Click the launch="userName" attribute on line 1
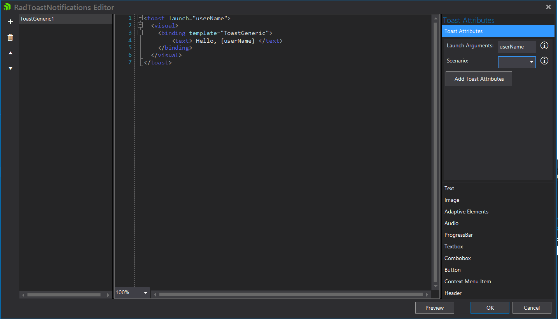 (x=198, y=18)
